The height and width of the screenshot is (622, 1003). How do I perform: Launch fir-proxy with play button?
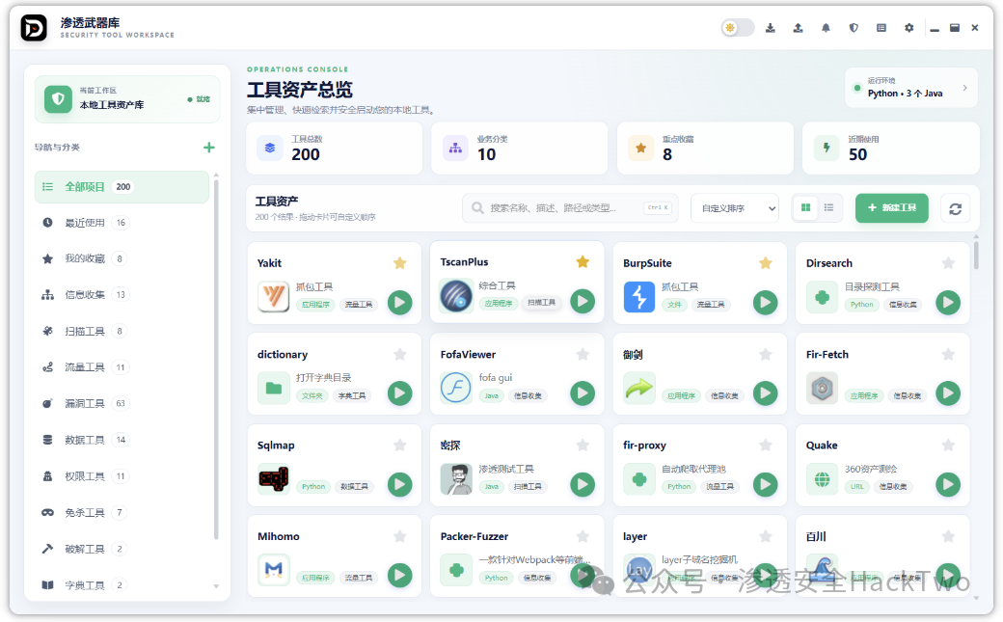766,484
